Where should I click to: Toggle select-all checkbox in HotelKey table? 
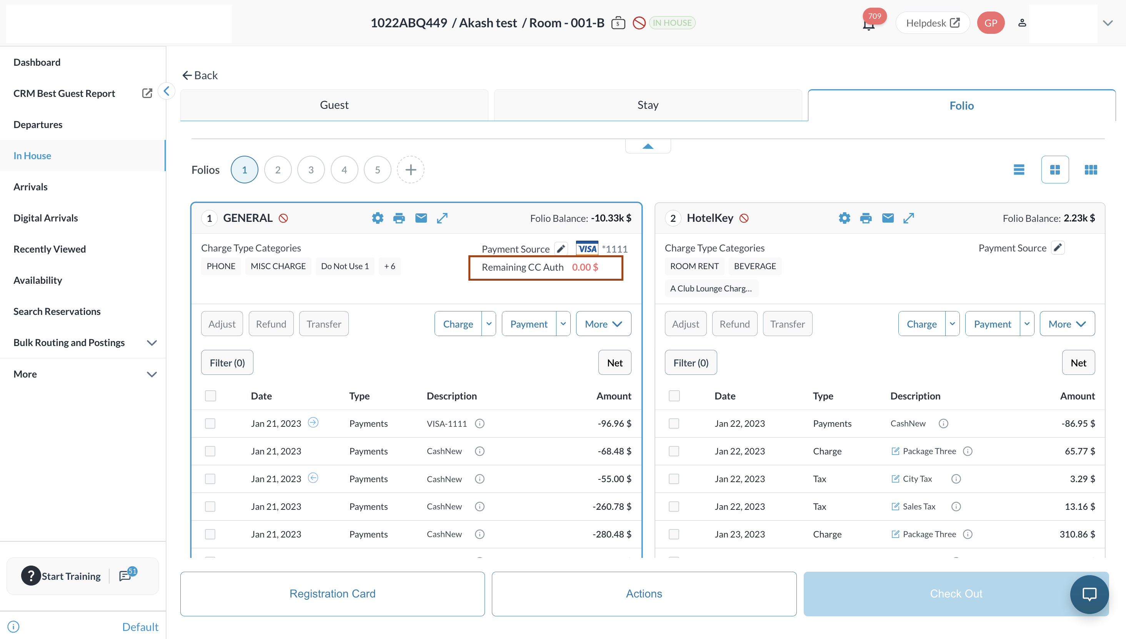[674, 396]
